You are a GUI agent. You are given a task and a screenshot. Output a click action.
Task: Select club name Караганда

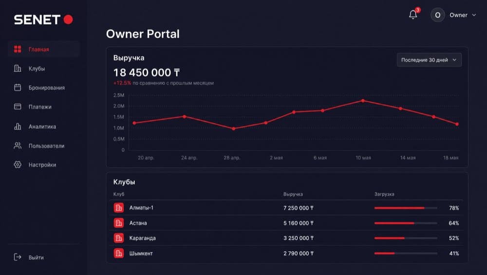coord(142,238)
